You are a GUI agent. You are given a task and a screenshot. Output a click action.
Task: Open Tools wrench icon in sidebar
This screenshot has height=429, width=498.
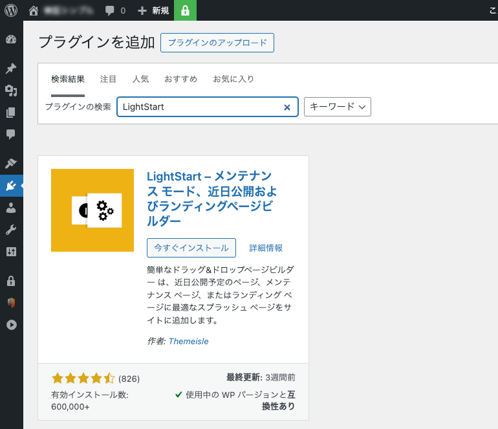tap(11, 230)
